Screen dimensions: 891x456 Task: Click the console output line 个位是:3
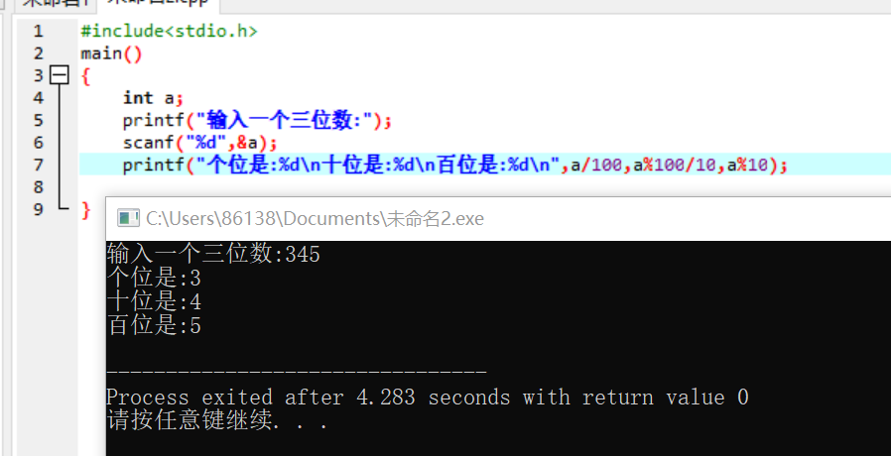point(154,279)
